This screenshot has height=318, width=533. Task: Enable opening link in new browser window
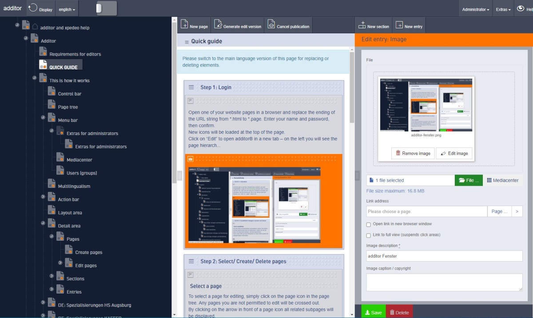368,225
